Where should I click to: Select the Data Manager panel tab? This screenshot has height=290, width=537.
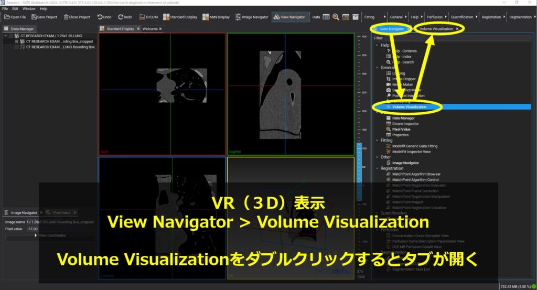19,29
